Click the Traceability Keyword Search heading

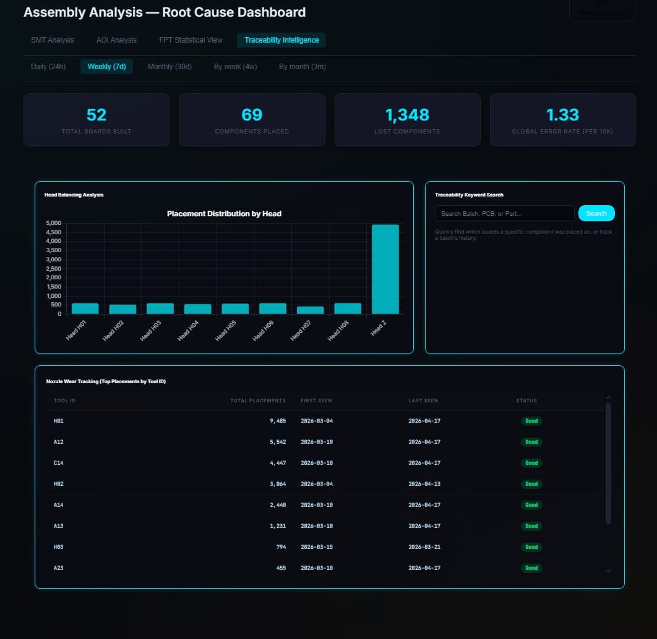[x=469, y=195]
